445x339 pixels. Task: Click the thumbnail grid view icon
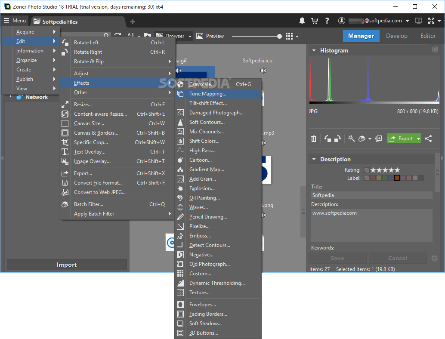click(x=289, y=36)
